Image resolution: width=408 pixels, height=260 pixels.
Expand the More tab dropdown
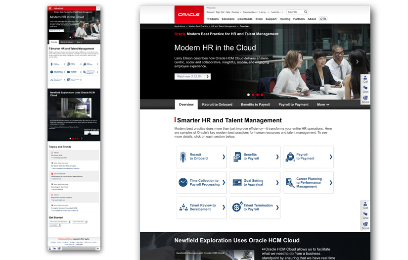(323, 104)
